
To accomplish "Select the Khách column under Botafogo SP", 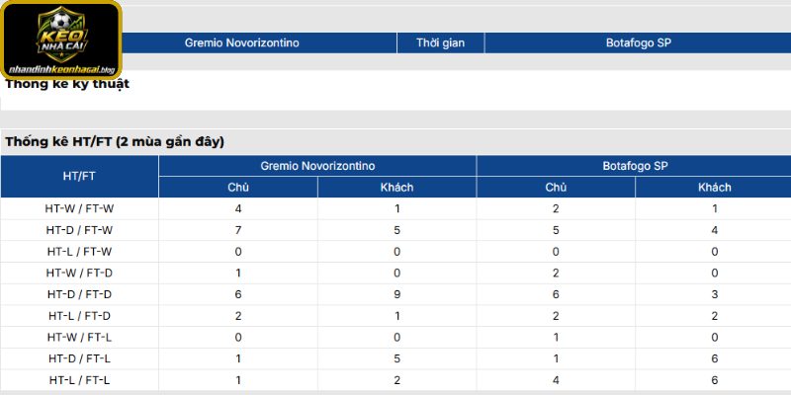I will click(714, 188).
